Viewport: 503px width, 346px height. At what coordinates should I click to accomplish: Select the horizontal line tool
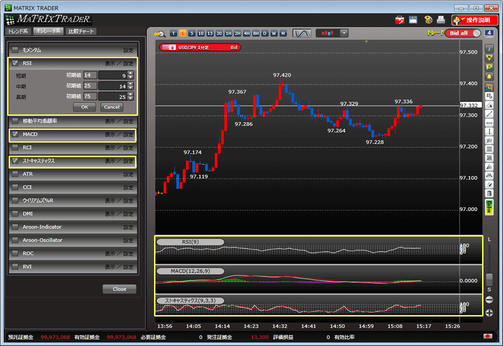tap(489, 123)
